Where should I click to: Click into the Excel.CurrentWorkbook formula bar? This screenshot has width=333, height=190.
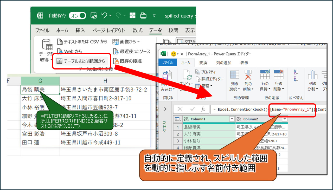pyautogui.click(x=268, y=109)
